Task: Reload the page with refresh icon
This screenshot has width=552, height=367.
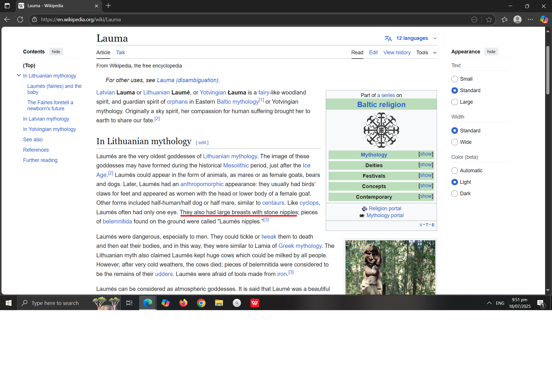Action: 20,20
